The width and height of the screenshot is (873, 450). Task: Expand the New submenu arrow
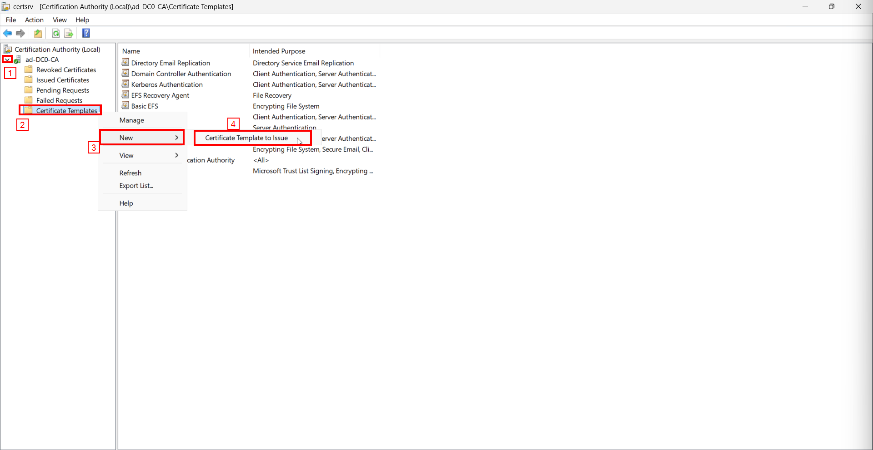click(177, 138)
